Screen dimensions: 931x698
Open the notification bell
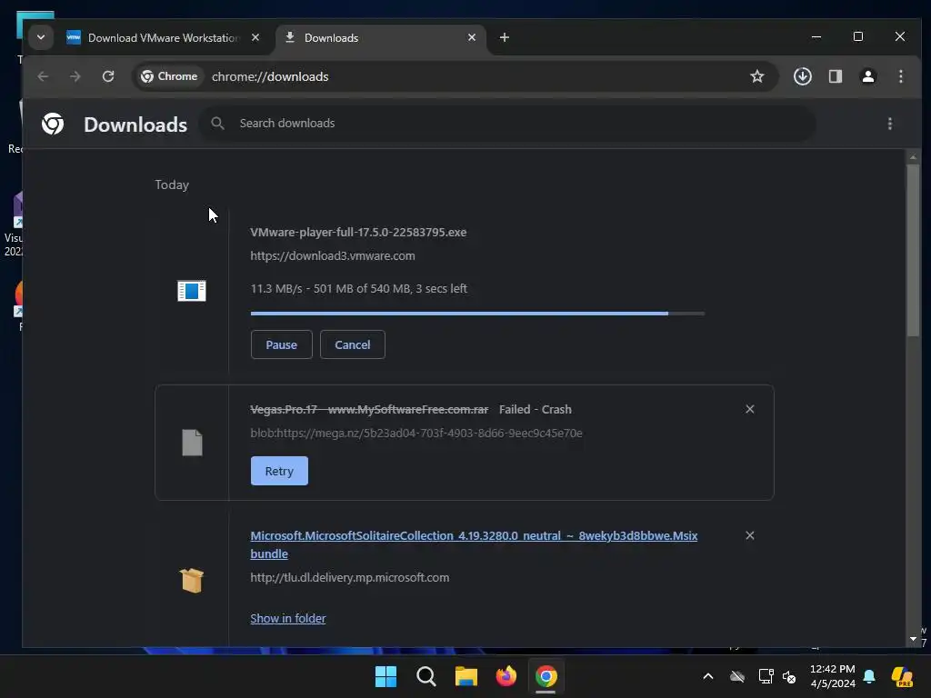coord(869,676)
